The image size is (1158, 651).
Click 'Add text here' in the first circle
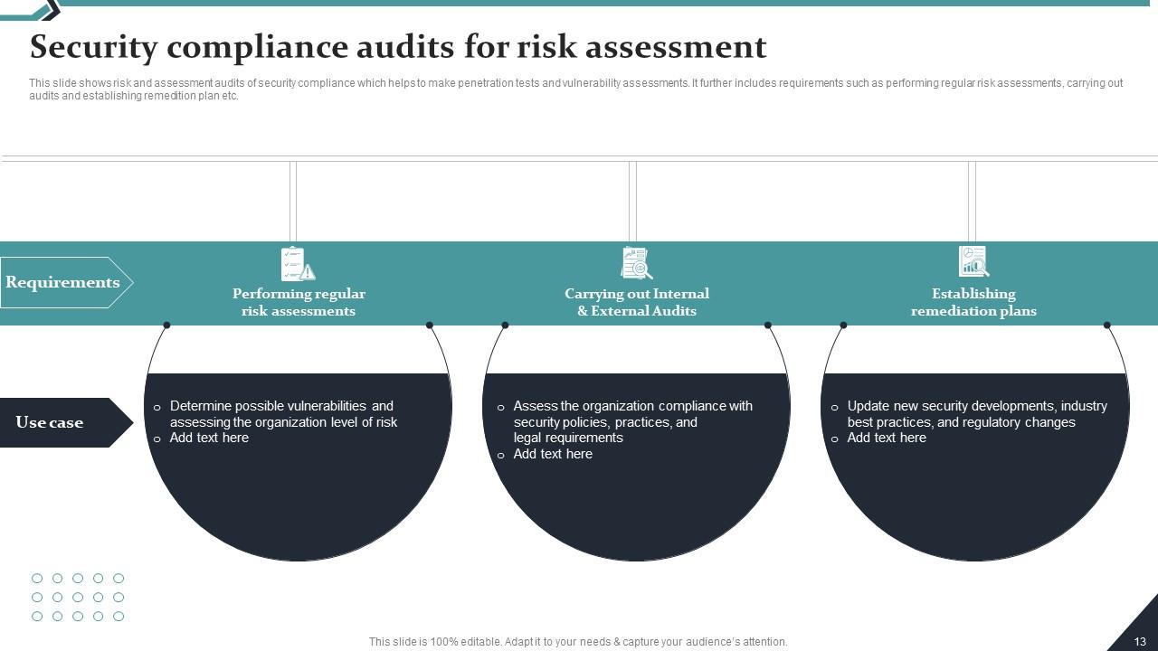[209, 438]
